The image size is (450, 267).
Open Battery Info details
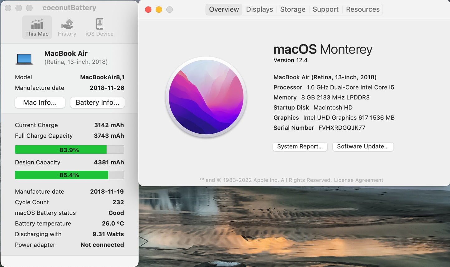point(97,103)
